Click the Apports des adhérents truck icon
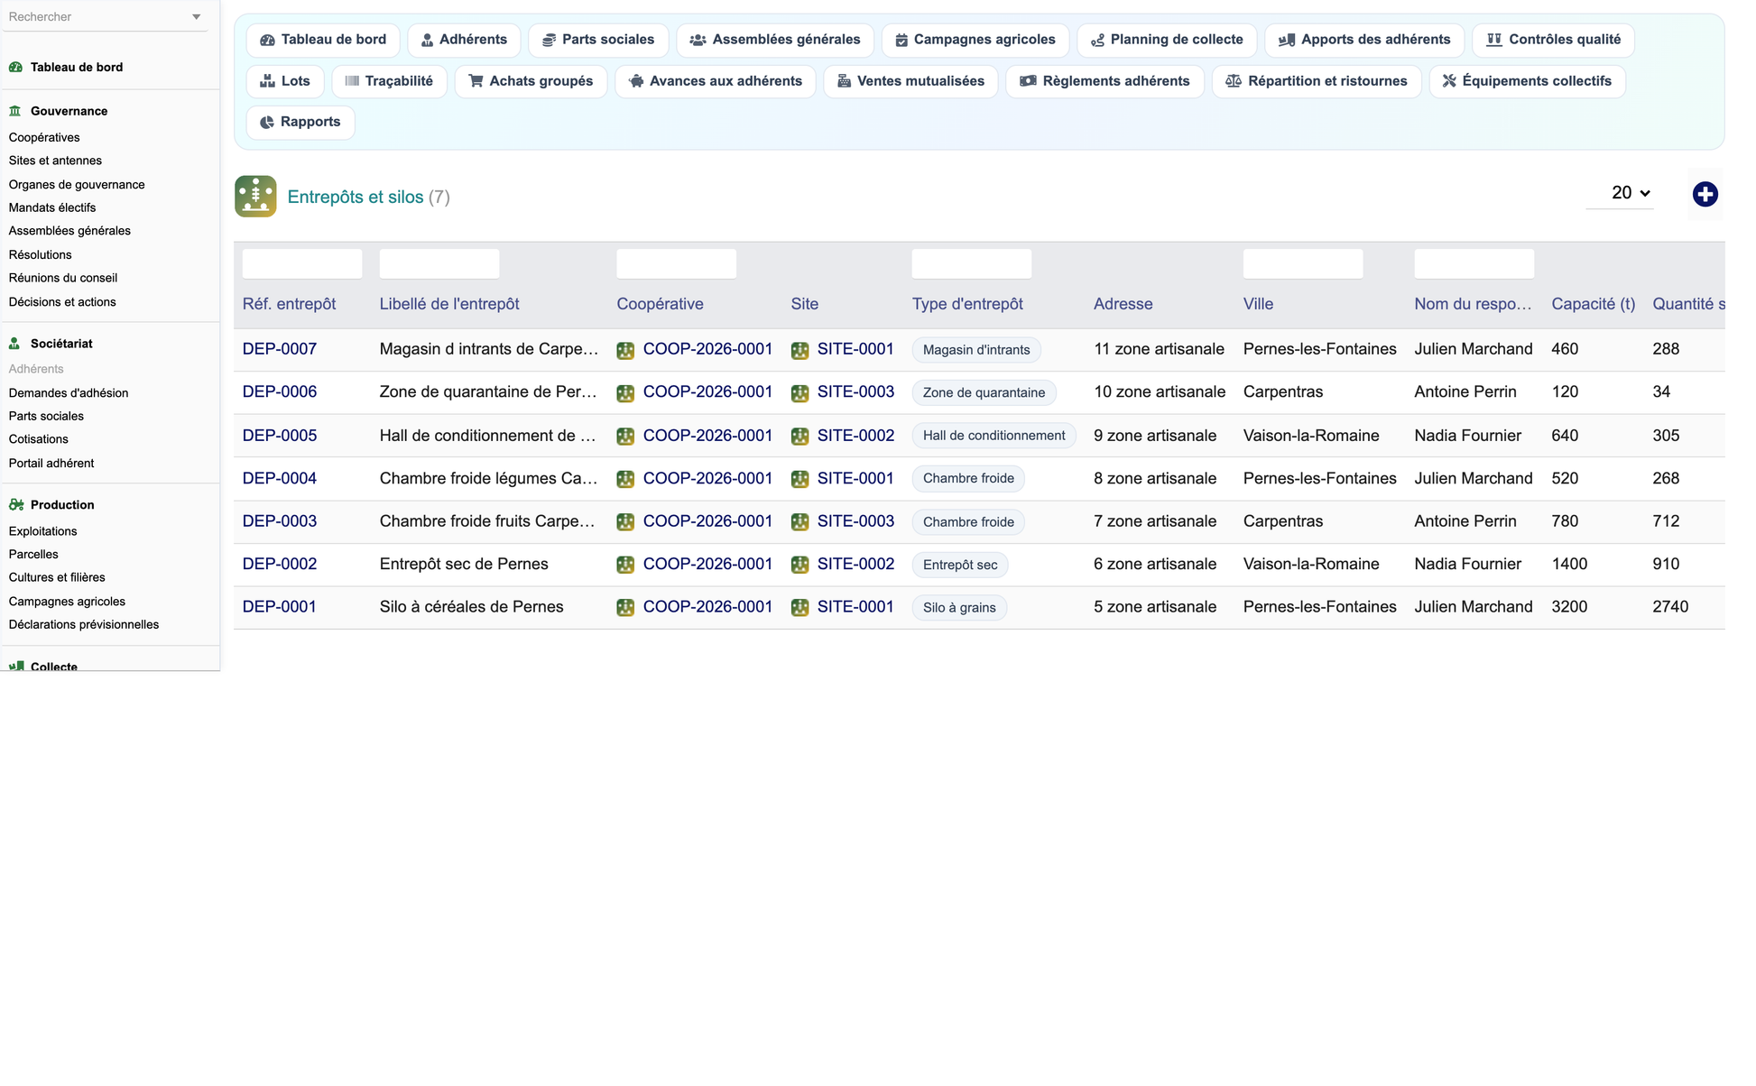The width and height of the screenshot is (1756, 1086). click(1287, 40)
